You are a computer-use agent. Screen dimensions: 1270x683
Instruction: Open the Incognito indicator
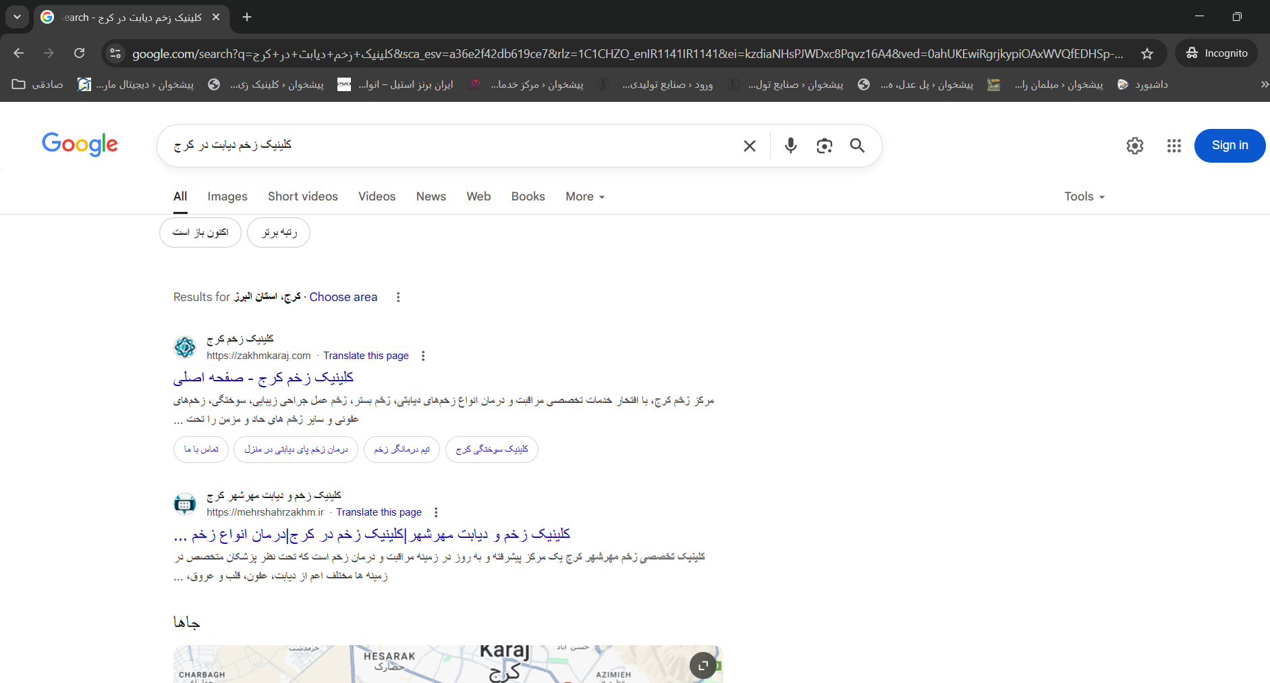click(x=1217, y=53)
